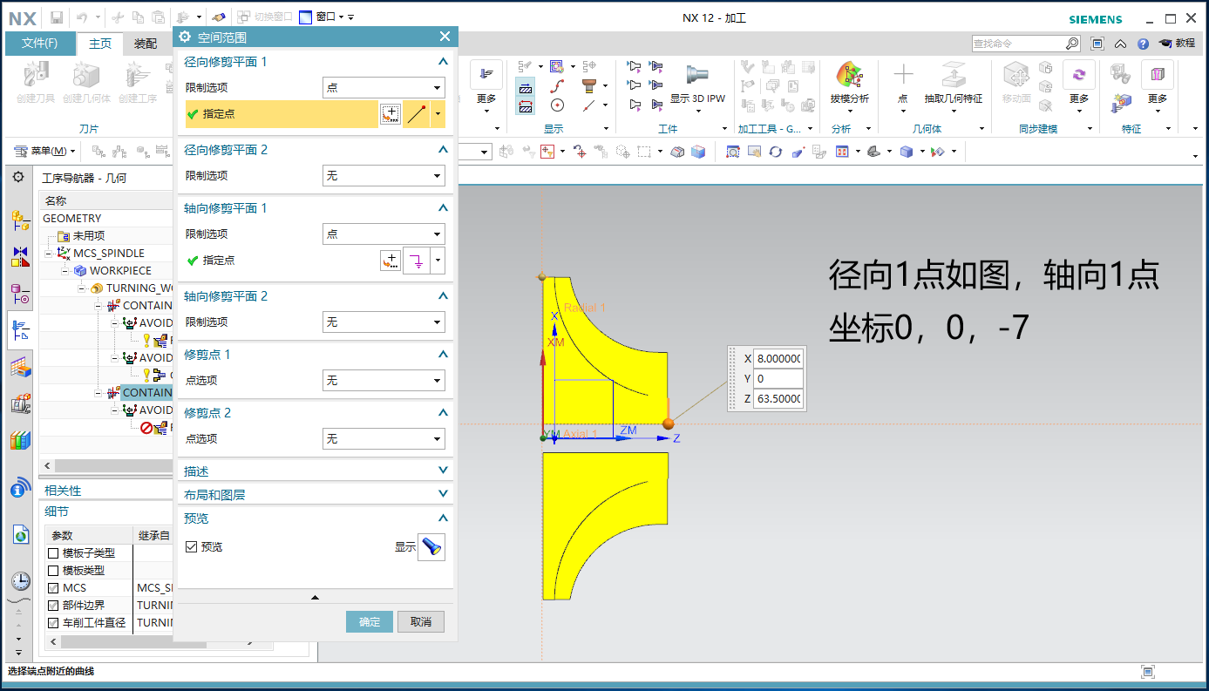The width and height of the screenshot is (1209, 691).
Task: Click the X coordinate input field
Action: point(778,358)
